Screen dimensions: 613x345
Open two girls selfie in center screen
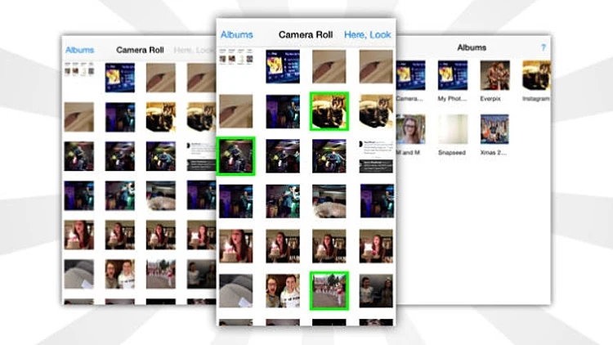point(283,290)
